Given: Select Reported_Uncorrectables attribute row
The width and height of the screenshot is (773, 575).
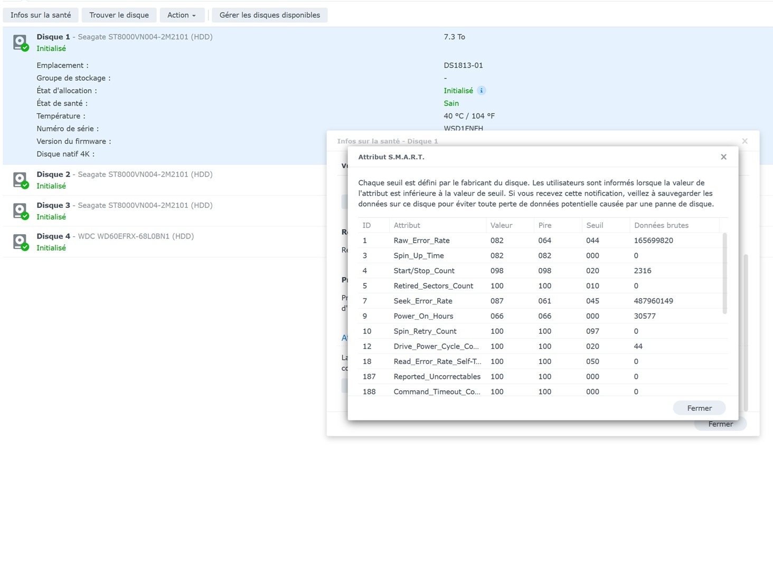Looking at the screenshot, I should tap(540, 377).
